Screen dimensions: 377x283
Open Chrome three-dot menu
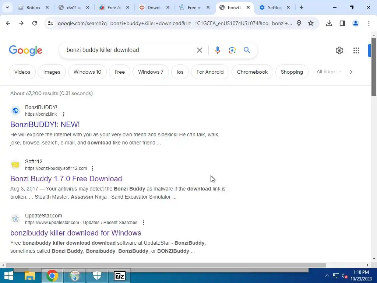pyautogui.click(x=369, y=23)
